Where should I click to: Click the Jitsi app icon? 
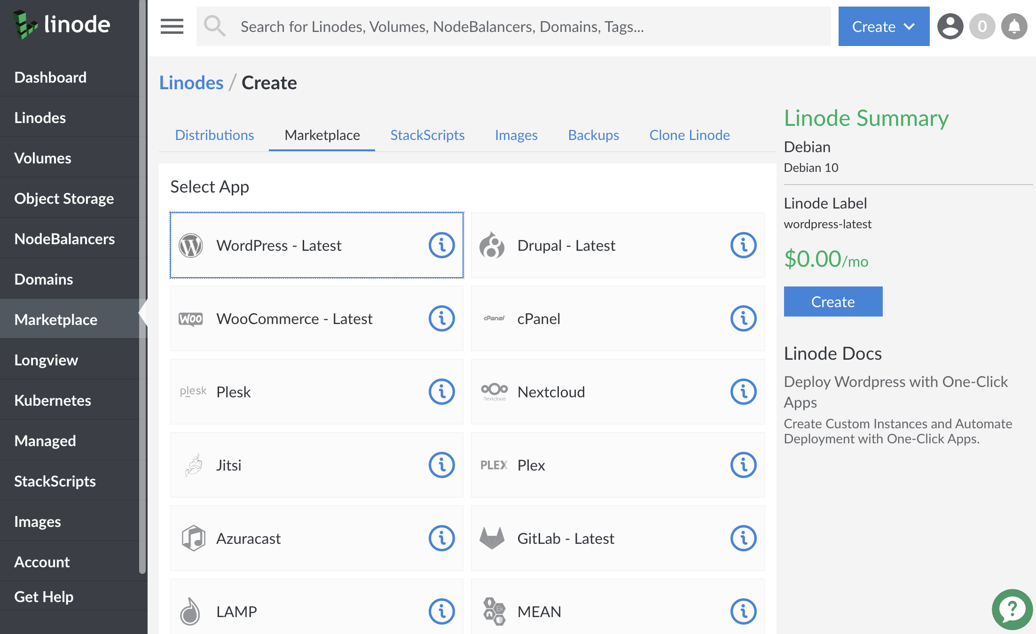[192, 465]
